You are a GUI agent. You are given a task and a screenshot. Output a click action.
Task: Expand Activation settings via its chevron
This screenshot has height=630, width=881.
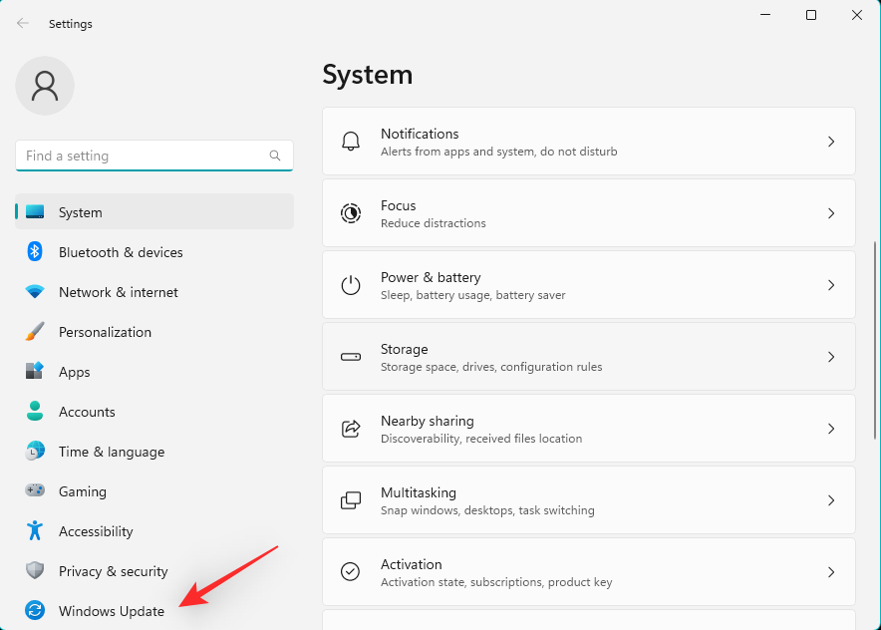[x=831, y=572]
